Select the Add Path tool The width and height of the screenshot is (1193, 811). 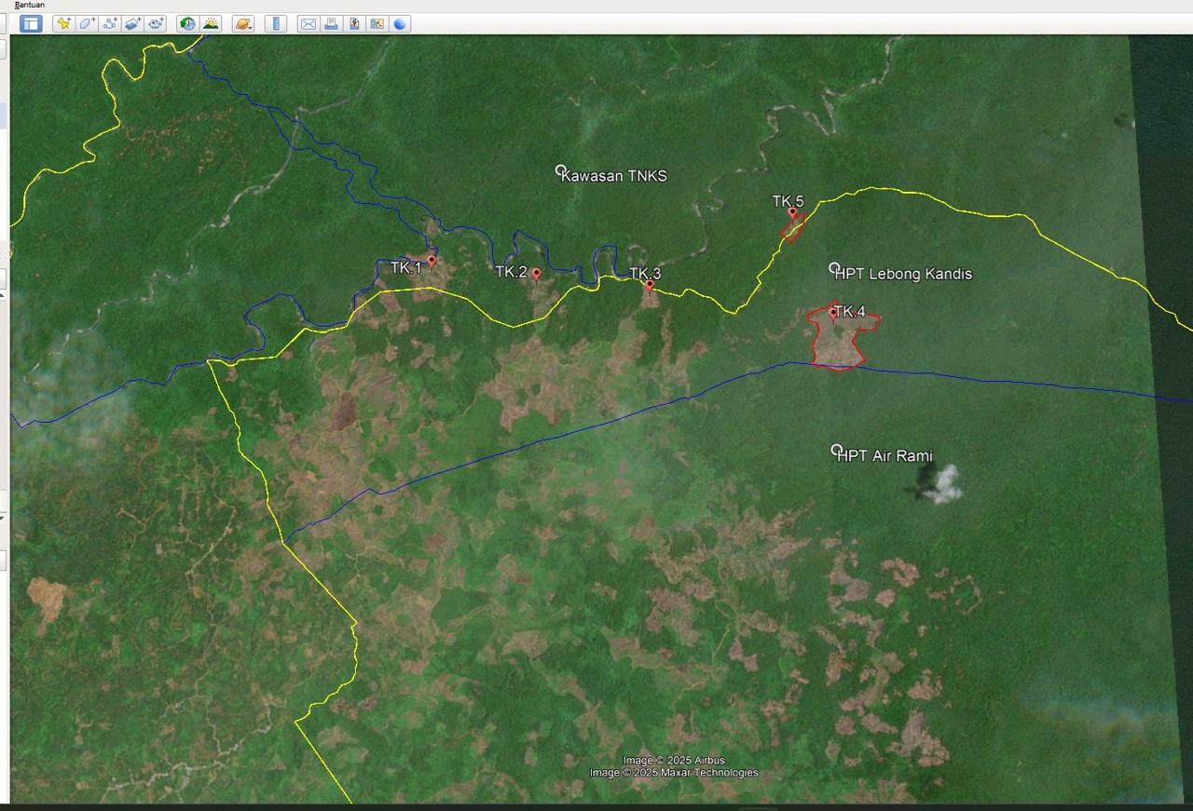(x=110, y=24)
